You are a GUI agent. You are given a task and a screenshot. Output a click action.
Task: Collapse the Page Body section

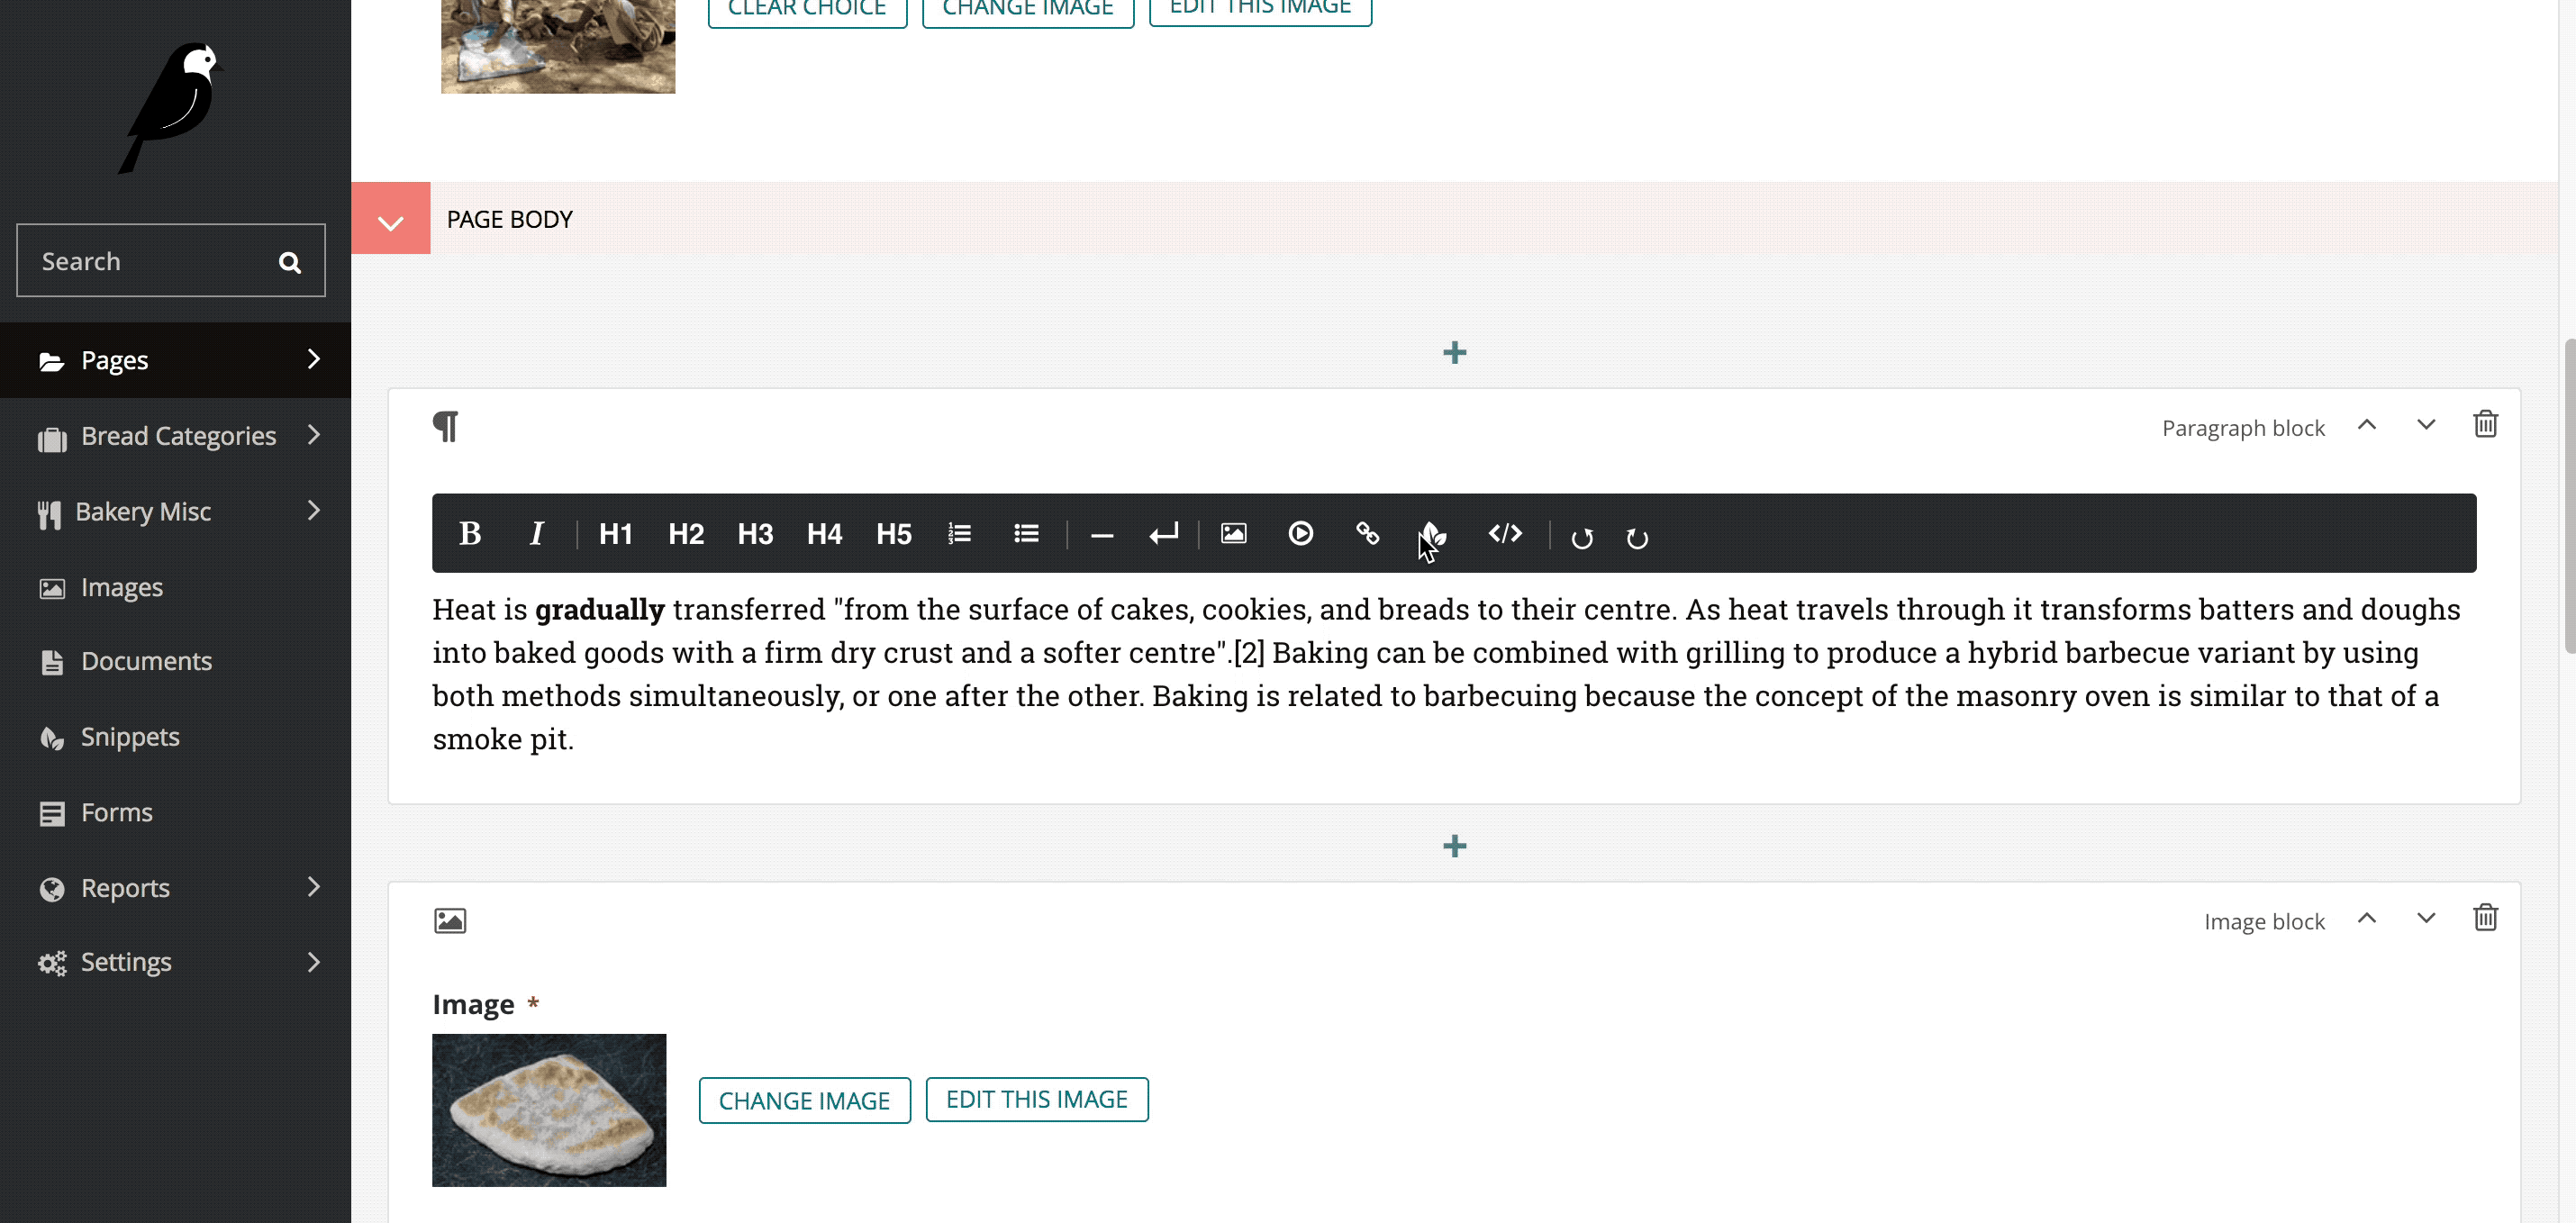coord(389,217)
